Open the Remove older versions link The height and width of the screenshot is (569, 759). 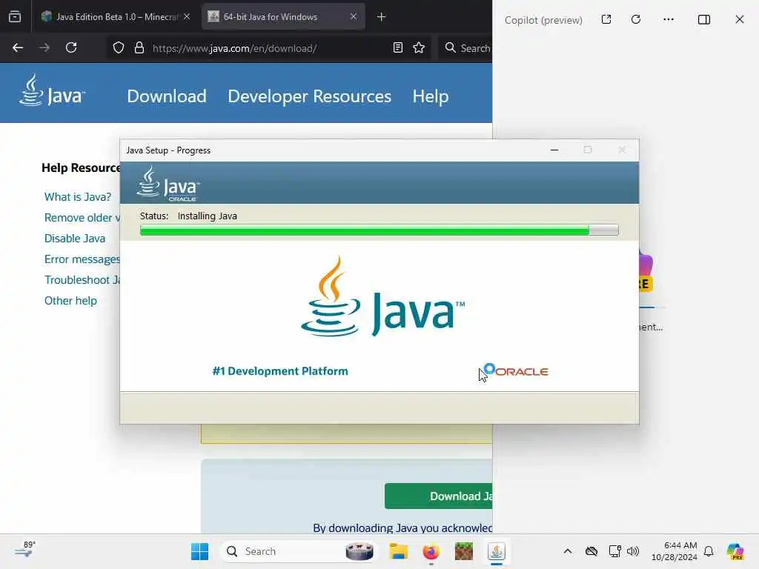tap(82, 218)
